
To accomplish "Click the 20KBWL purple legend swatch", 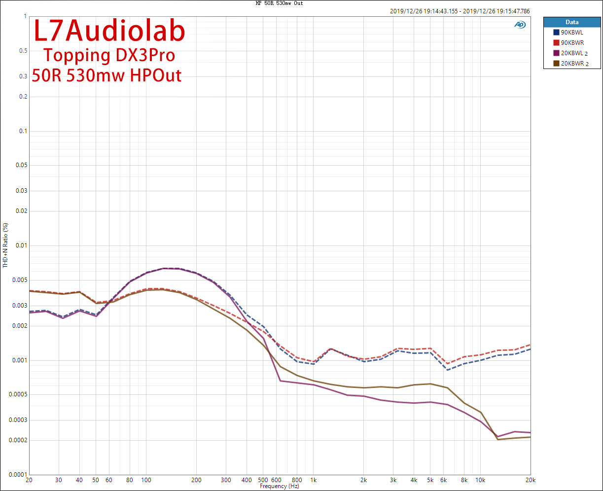I will click(557, 53).
